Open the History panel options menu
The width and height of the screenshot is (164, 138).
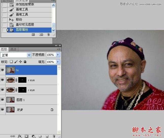(x=53, y=1)
